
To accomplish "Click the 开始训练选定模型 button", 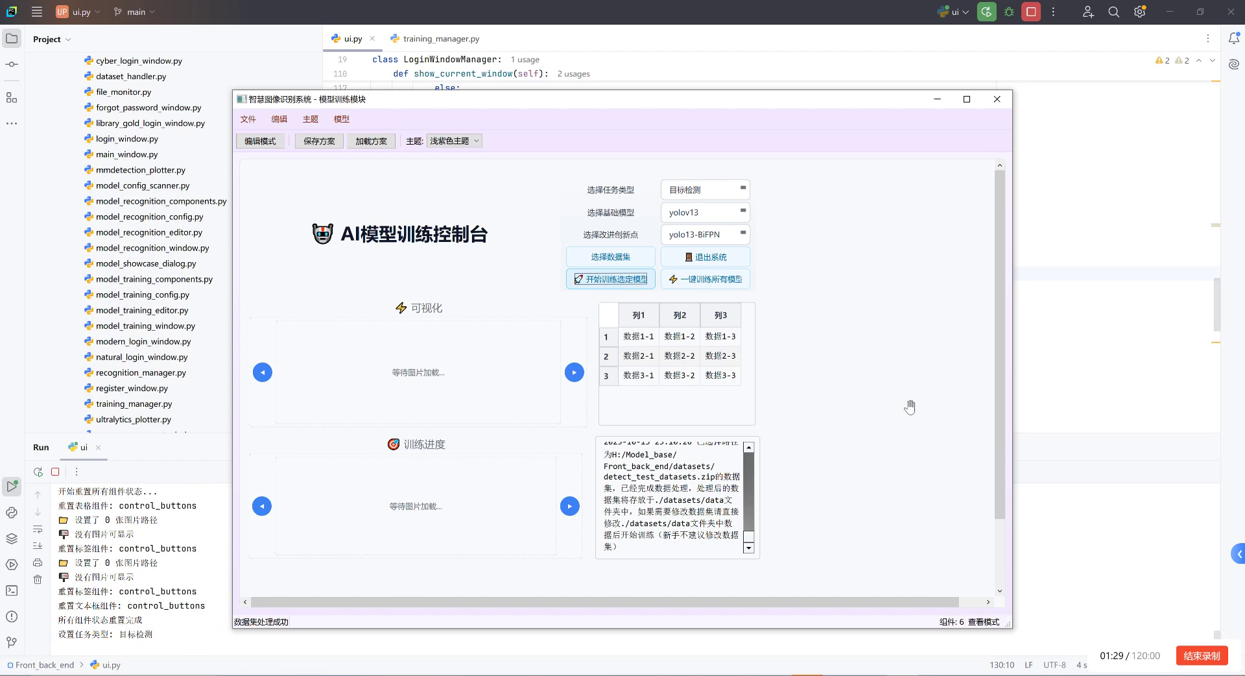I will tap(610, 279).
